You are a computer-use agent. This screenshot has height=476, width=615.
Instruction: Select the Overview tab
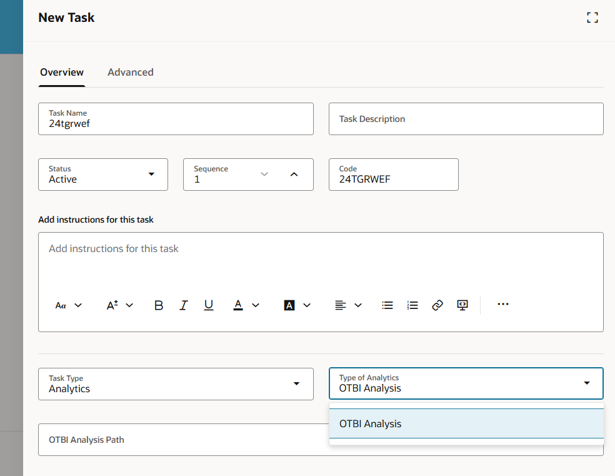point(61,72)
